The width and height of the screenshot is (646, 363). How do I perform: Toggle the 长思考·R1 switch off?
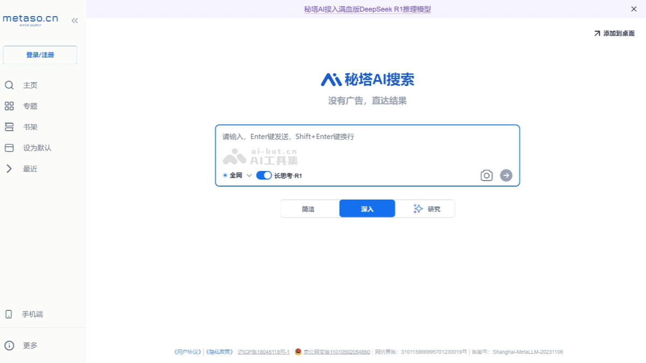pyautogui.click(x=263, y=175)
